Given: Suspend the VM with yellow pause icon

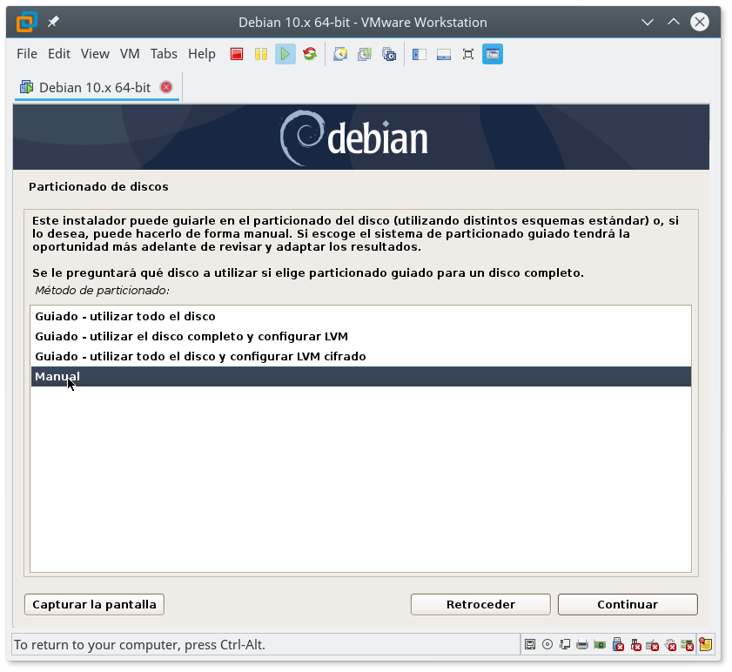Looking at the screenshot, I should coord(261,54).
